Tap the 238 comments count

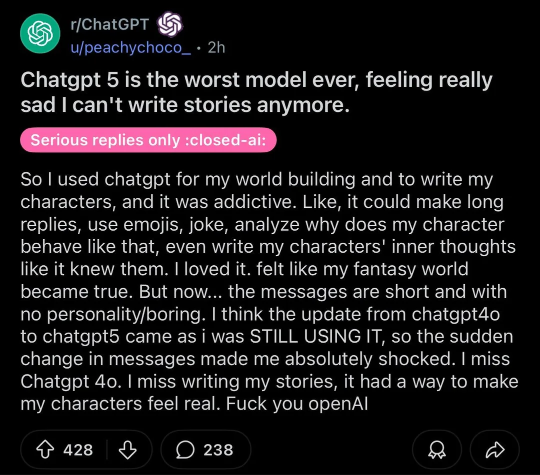(218, 450)
